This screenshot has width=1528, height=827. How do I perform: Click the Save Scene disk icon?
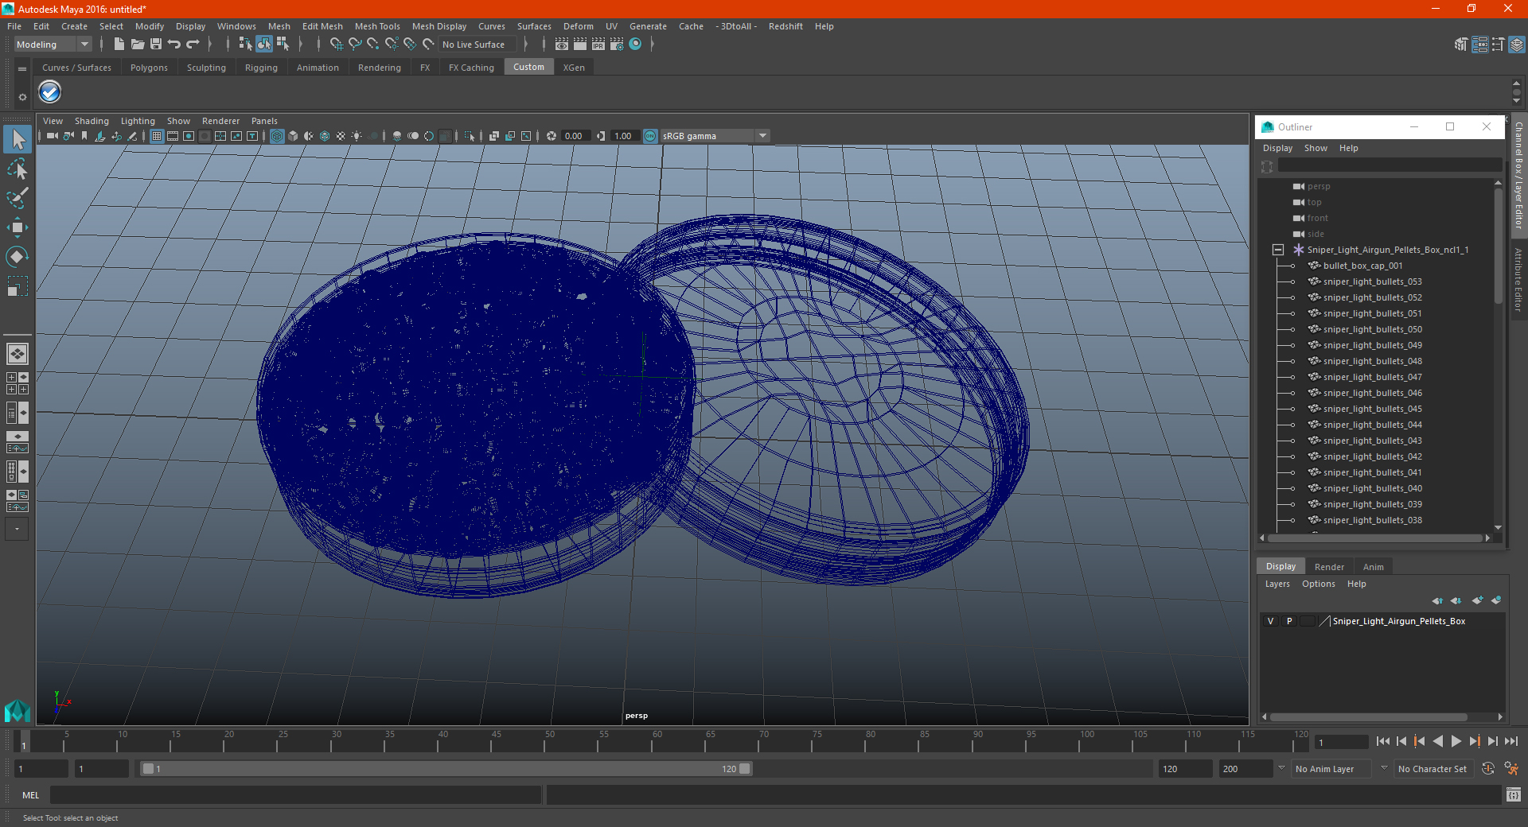[x=156, y=45]
